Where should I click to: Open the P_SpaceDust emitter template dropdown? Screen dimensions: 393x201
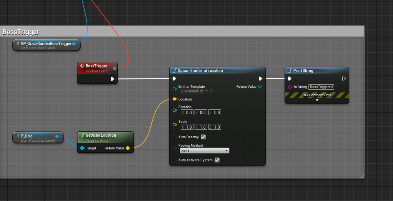(x=192, y=91)
